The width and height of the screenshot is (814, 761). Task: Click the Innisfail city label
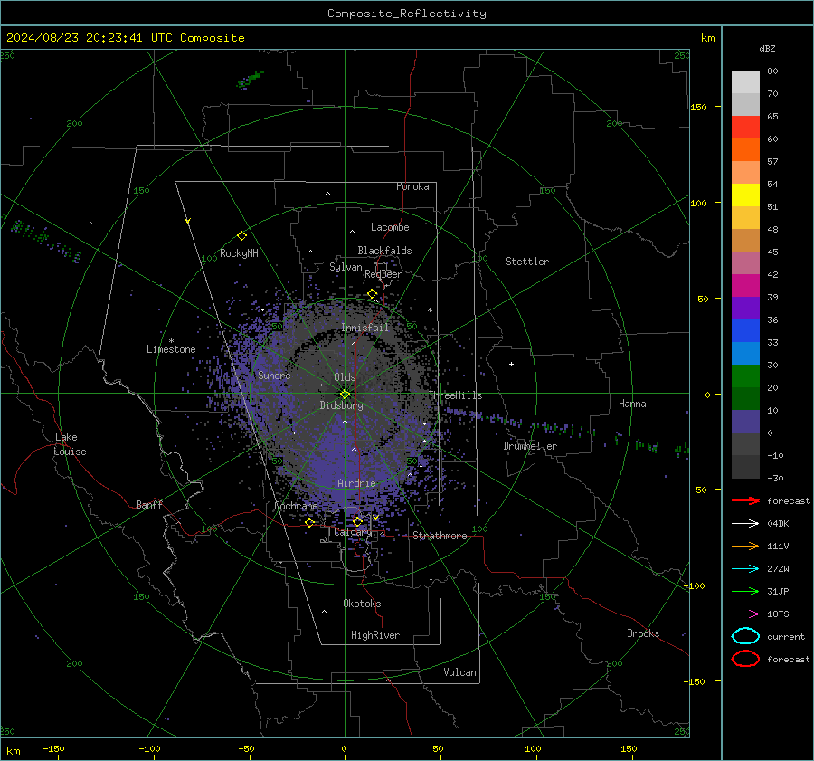(365, 328)
